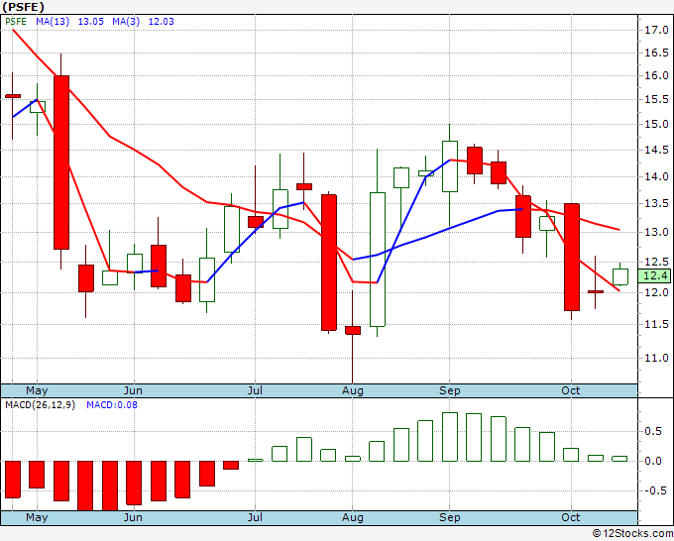Click Jul on the MACD panel time axis
This screenshot has width=674, height=541.
255,517
